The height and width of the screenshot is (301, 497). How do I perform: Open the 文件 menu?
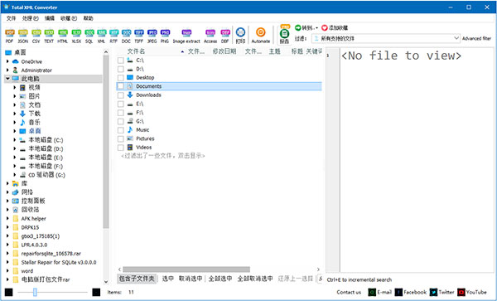(x=11, y=18)
